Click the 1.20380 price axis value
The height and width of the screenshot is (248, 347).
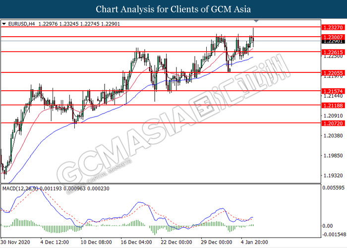333,135
